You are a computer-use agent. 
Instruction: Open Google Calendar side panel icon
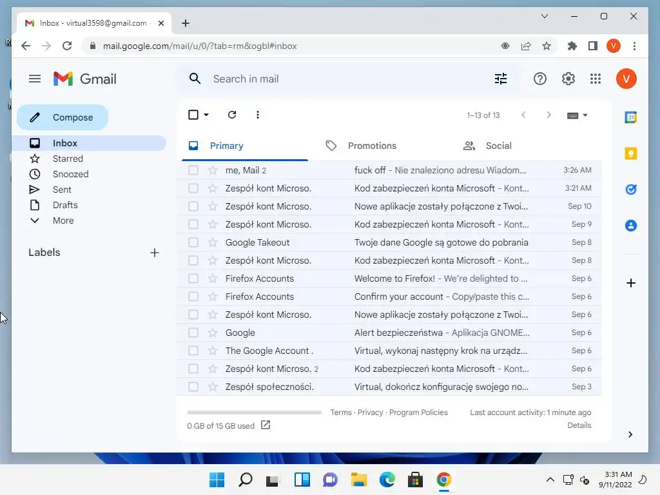coord(630,117)
